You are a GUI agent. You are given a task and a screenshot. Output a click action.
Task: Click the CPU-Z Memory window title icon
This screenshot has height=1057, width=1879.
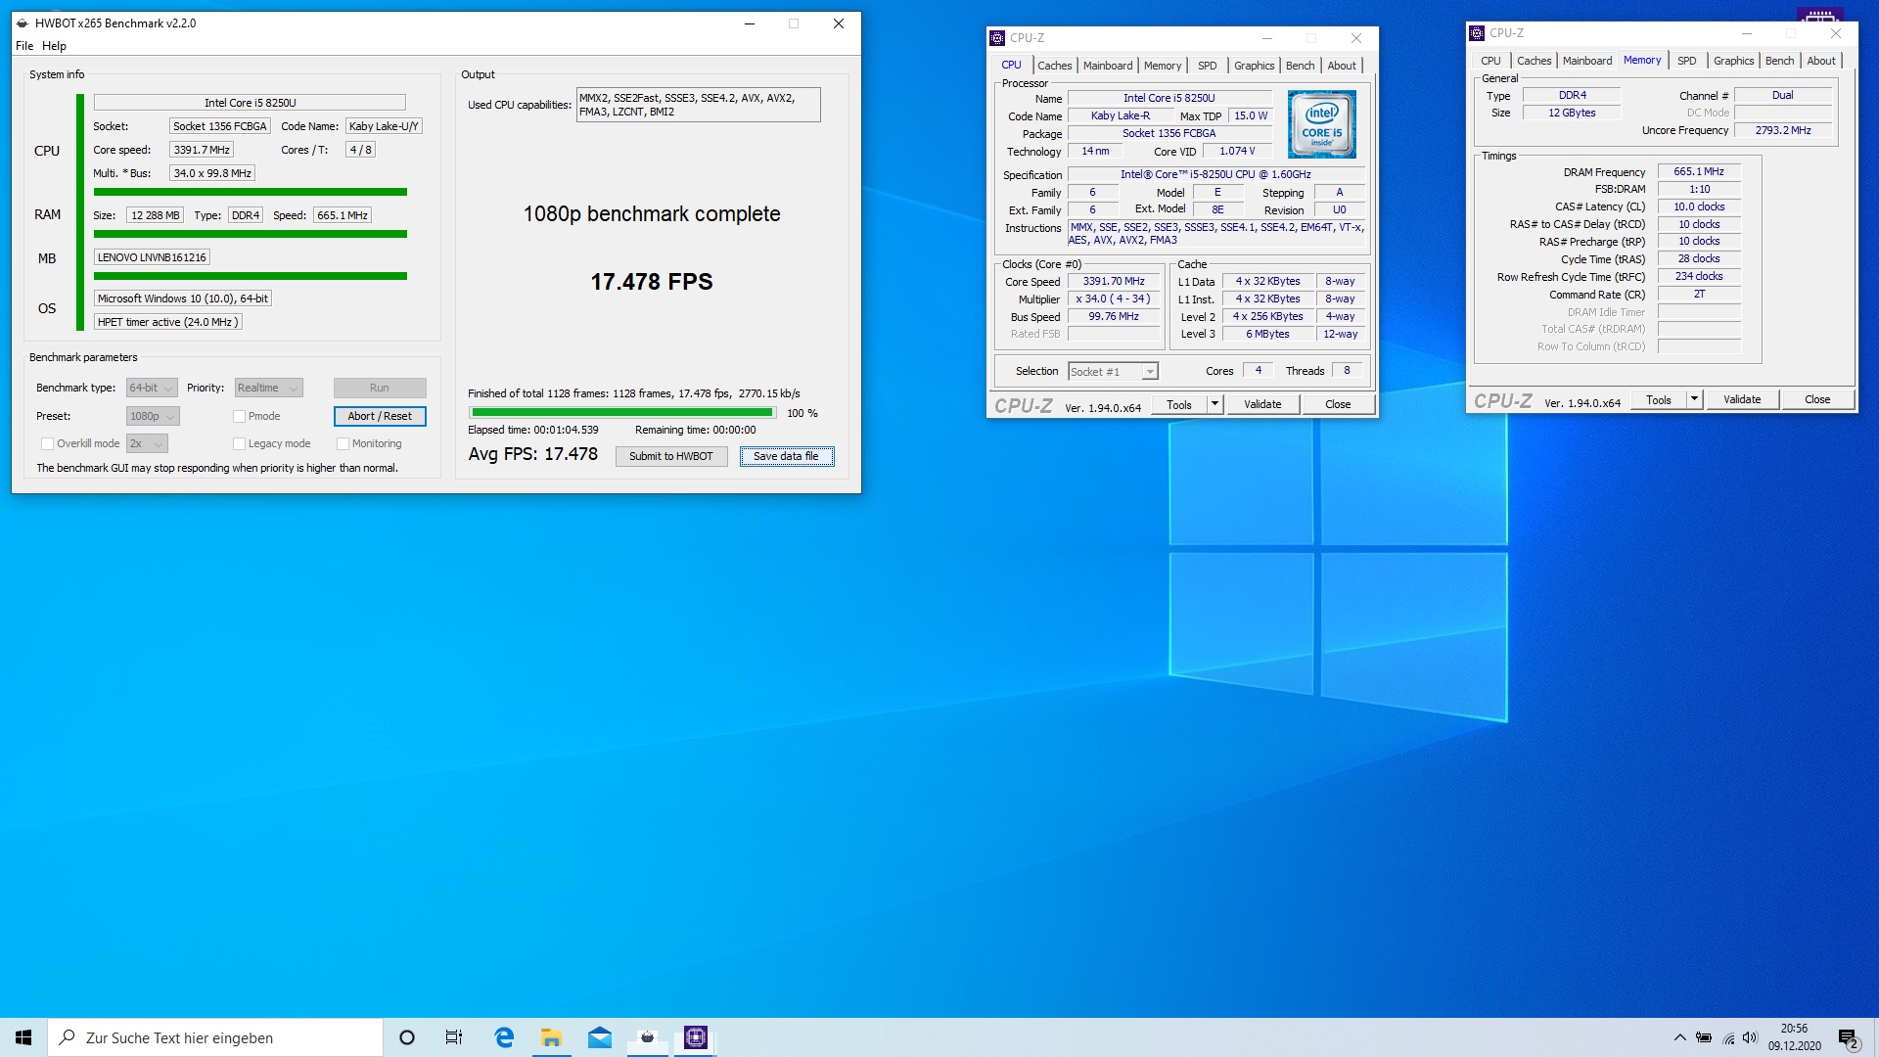(1477, 33)
